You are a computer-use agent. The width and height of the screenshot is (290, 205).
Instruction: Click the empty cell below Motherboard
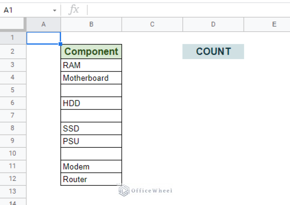[91, 90]
